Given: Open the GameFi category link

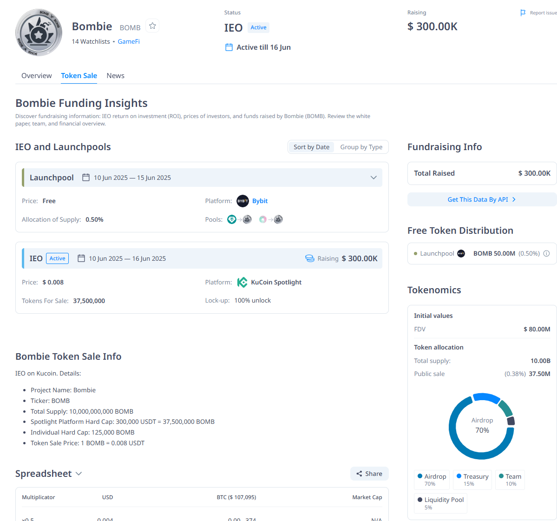Looking at the screenshot, I should [x=129, y=41].
